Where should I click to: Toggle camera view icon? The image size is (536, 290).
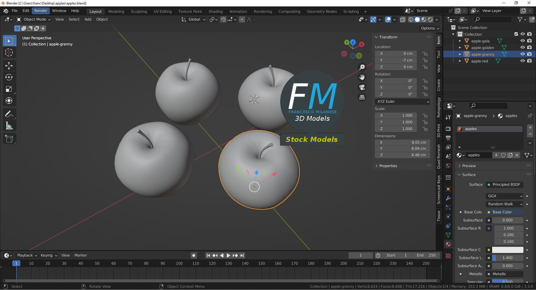pyautogui.click(x=362, y=87)
